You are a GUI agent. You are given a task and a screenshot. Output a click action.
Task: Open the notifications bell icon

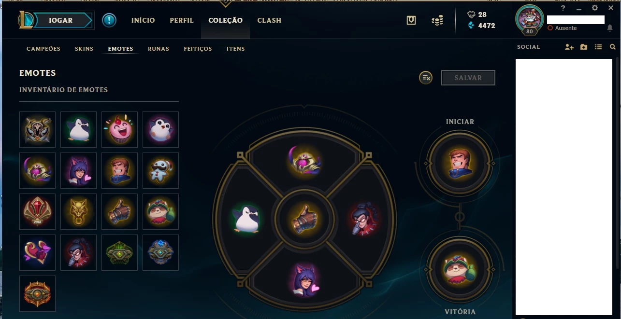(610, 28)
